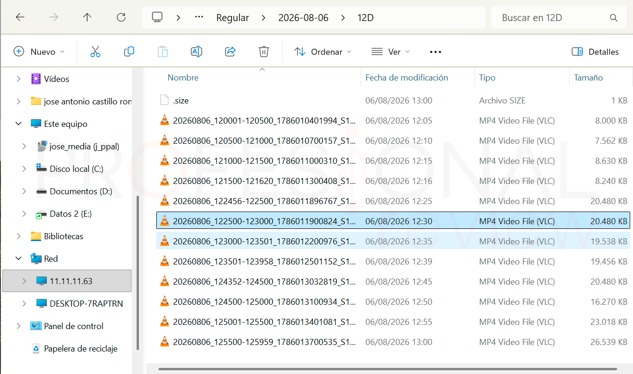Screen dimensions: 633x374
Task: Open the toolbar more options ellipsis
Action: click(436, 51)
